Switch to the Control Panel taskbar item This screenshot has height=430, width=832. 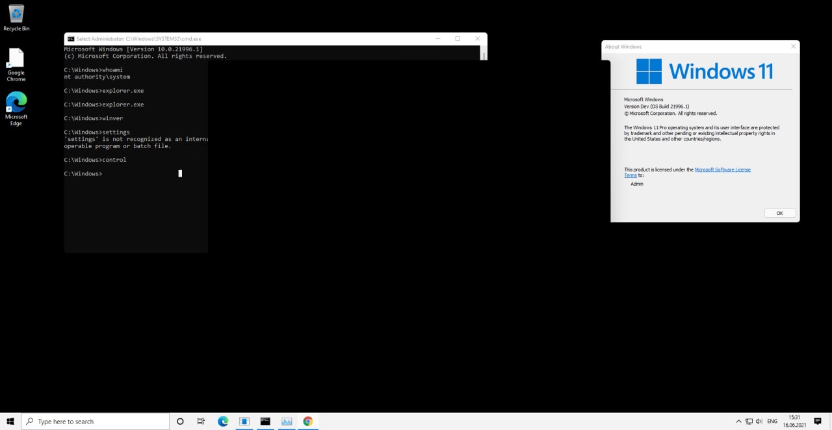tap(287, 422)
